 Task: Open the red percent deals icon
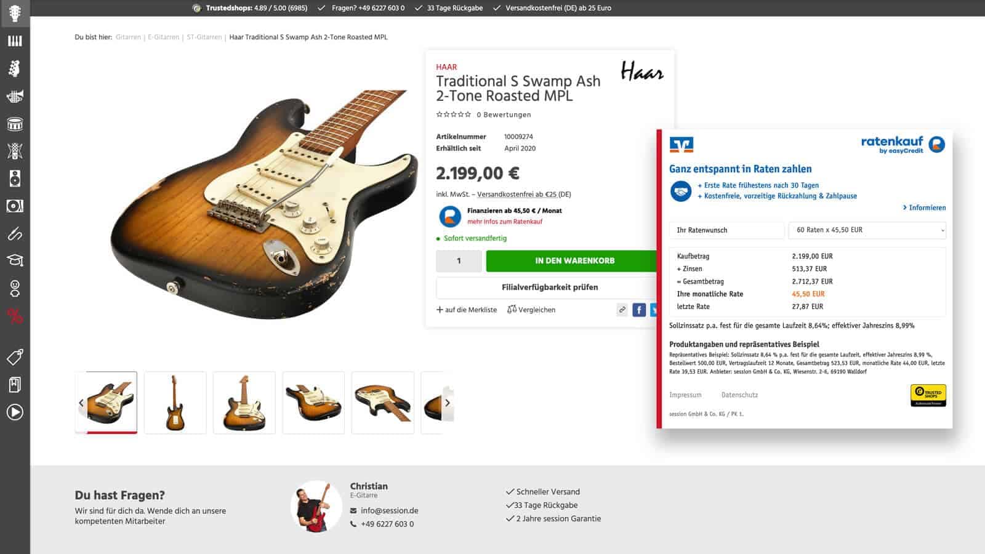(15, 316)
